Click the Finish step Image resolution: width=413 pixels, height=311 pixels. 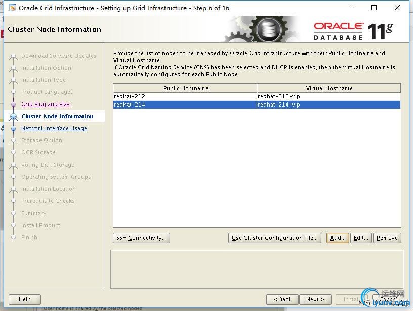[x=29, y=237]
